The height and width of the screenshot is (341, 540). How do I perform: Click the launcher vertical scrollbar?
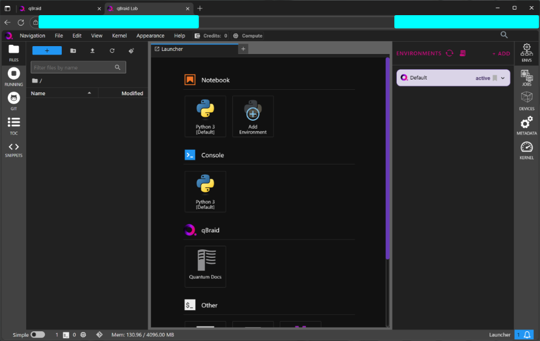tap(388, 158)
